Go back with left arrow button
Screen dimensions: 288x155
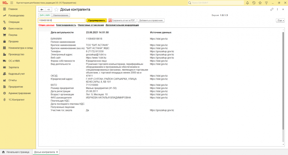tap(42, 10)
